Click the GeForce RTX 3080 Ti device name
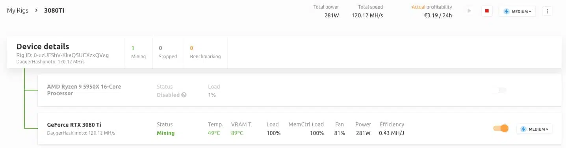 pos(74,124)
